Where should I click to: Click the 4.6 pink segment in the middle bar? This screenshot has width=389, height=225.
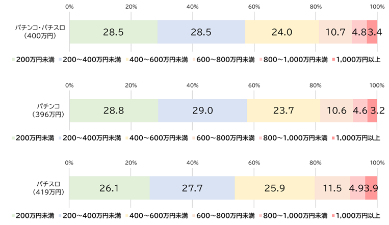point(360,110)
